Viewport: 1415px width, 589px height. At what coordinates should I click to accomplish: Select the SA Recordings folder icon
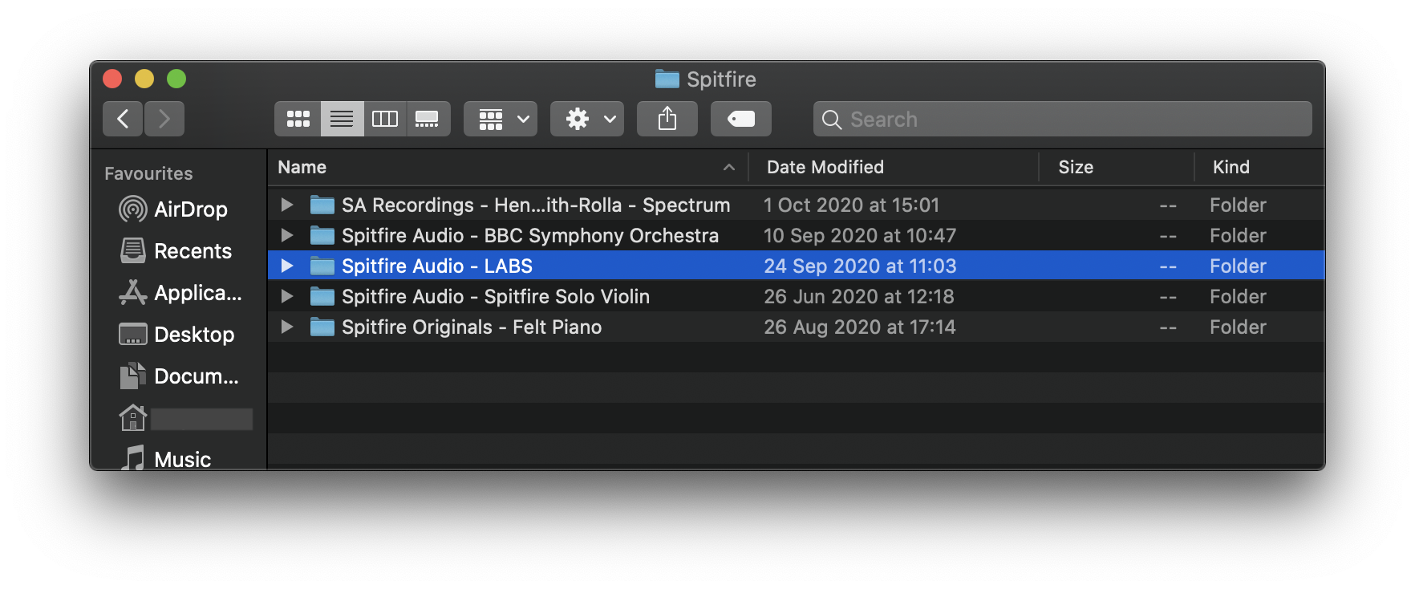[x=322, y=205]
